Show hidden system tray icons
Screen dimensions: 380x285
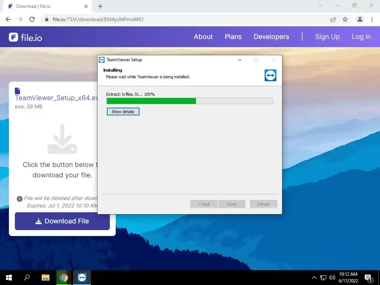coord(314,278)
